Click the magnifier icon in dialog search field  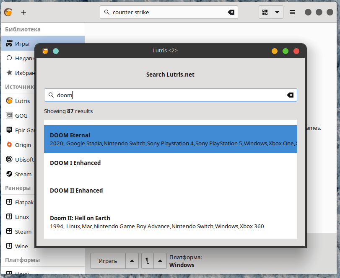[x=51, y=95]
